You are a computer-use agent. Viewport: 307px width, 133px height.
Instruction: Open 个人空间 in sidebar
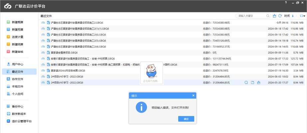tap(15, 94)
